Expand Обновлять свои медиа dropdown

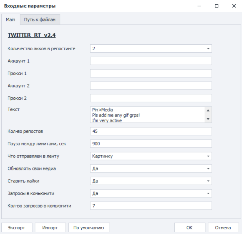tap(151, 168)
